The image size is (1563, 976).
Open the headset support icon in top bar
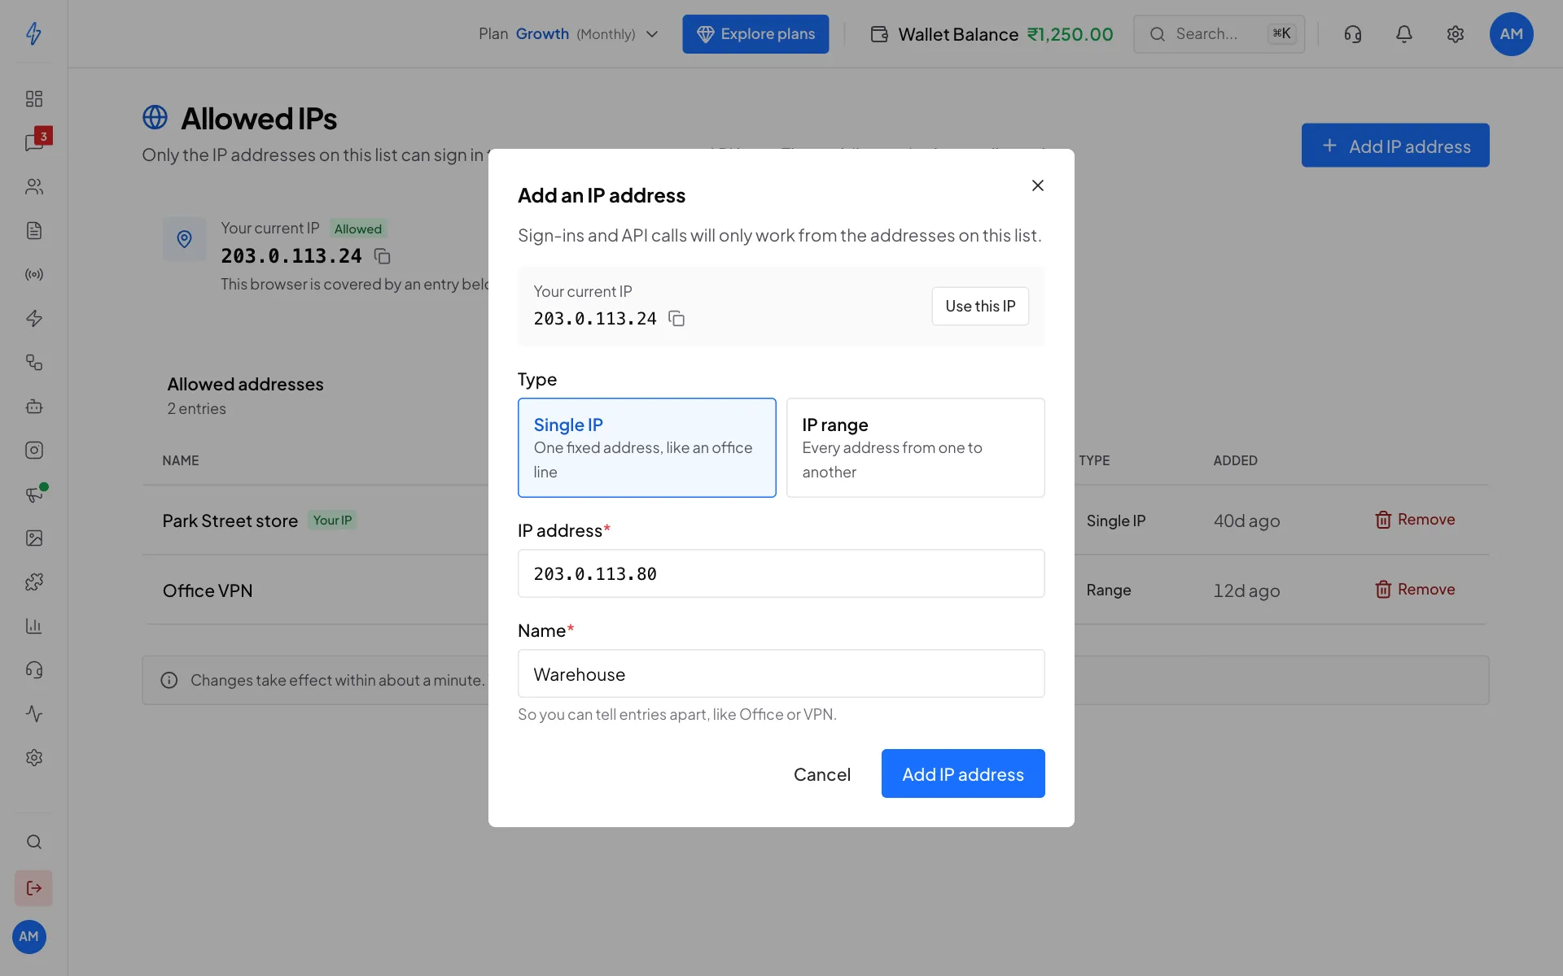[x=1353, y=34]
